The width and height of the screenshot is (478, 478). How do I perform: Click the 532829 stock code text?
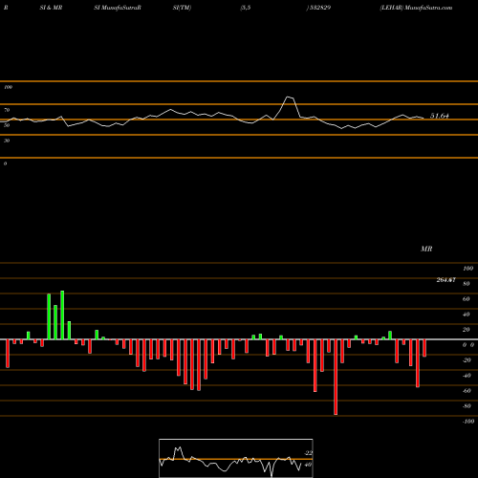click(318, 8)
